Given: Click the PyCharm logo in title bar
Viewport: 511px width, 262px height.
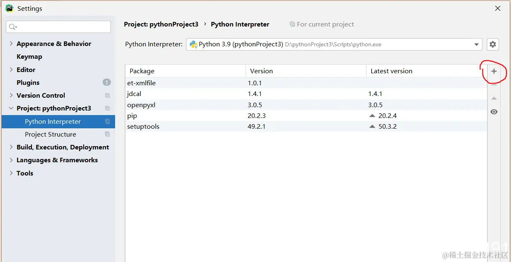Looking at the screenshot, I should 9,8.
